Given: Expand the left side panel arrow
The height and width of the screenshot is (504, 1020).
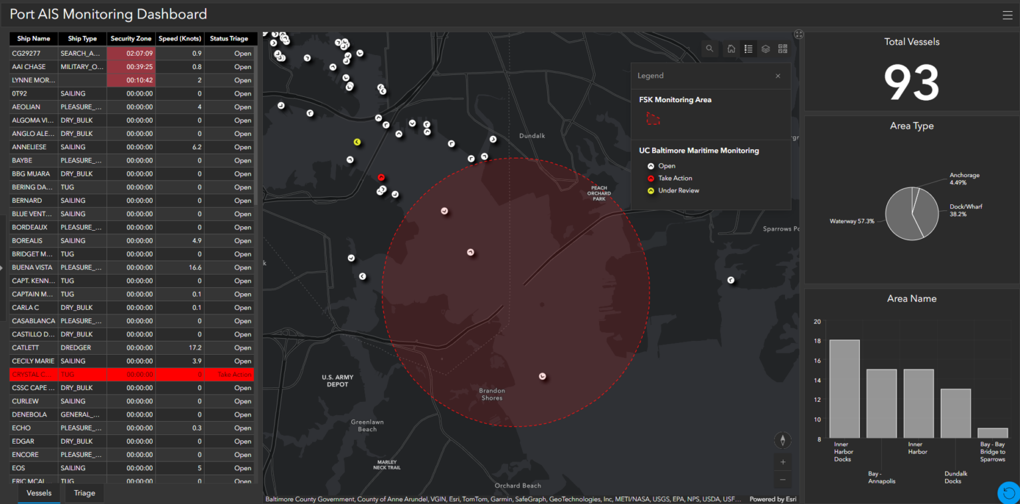Looking at the screenshot, I should click(x=2, y=268).
